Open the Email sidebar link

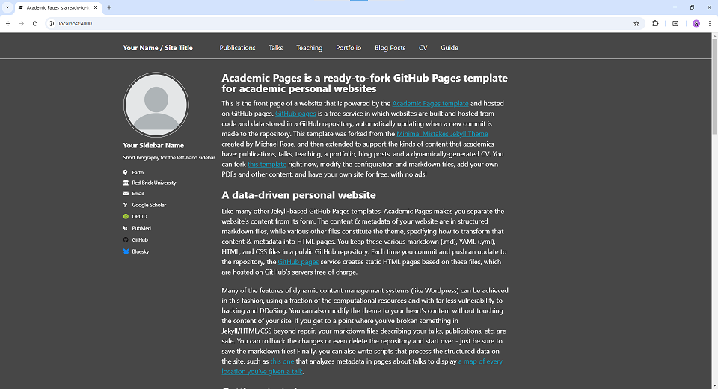pos(138,193)
